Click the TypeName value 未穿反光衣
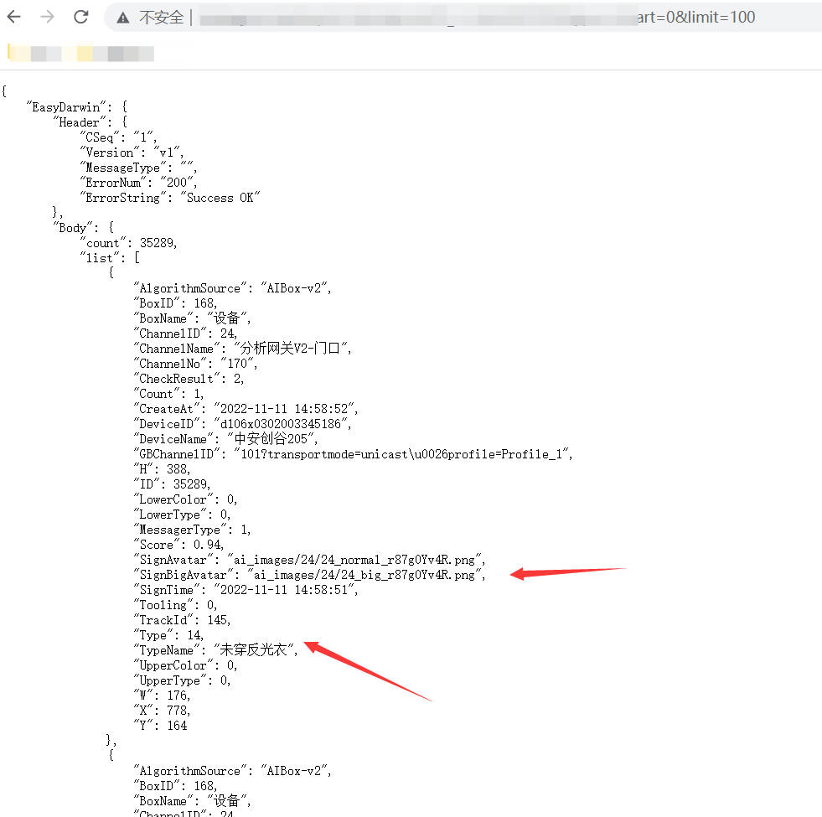This screenshot has width=822, height=817. tap(254, 650)
